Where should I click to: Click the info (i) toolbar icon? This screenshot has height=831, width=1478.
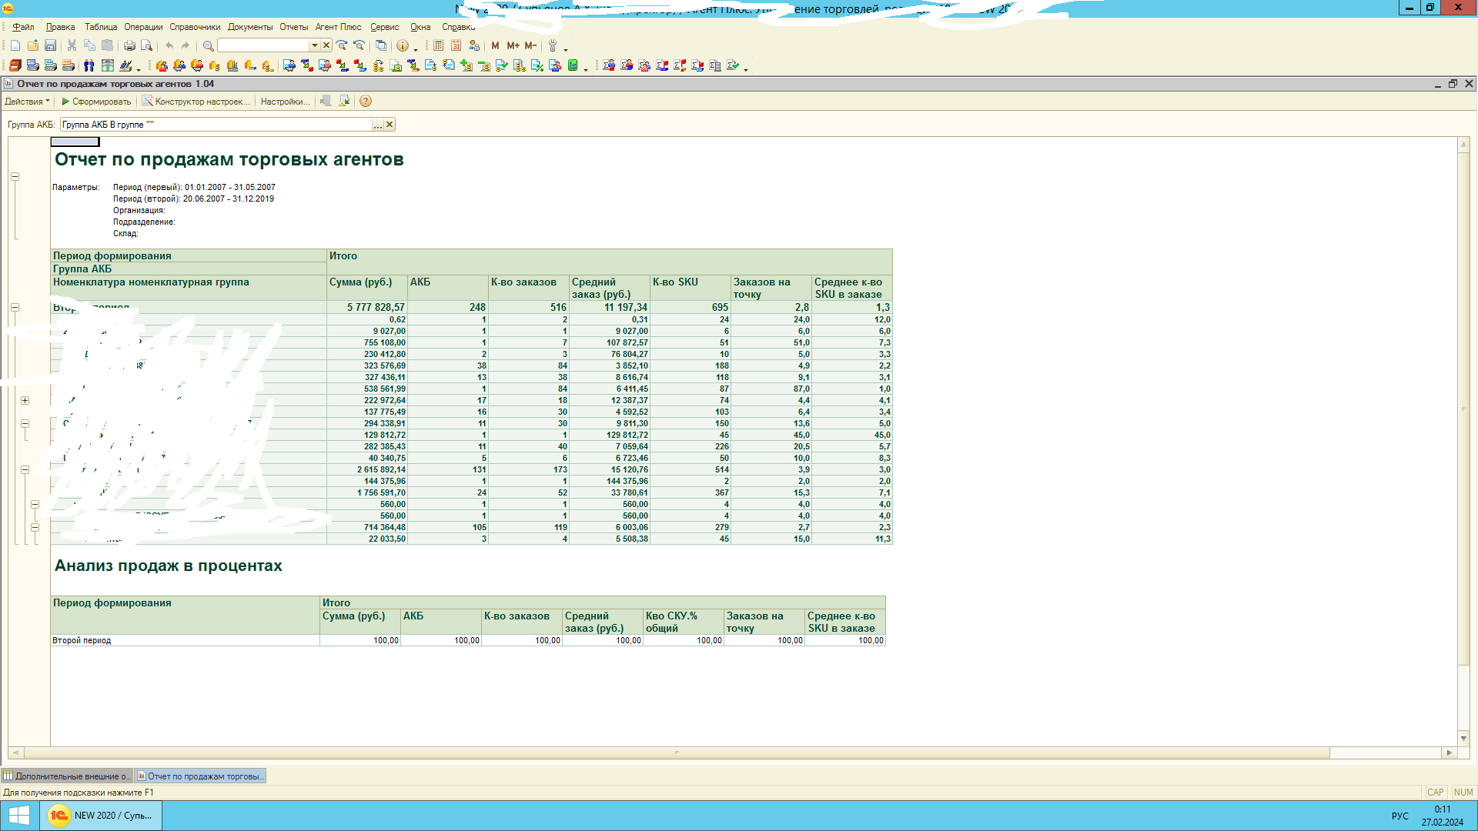(402, 46)
